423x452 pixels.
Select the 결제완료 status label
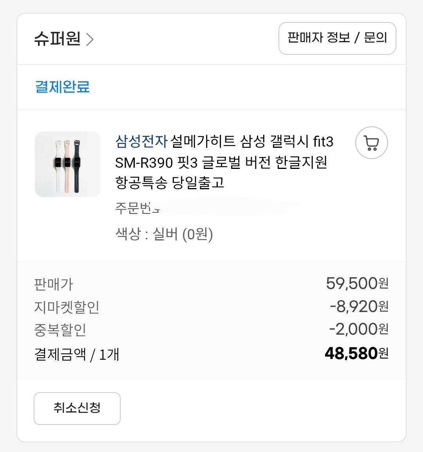[x=62, y=87]
